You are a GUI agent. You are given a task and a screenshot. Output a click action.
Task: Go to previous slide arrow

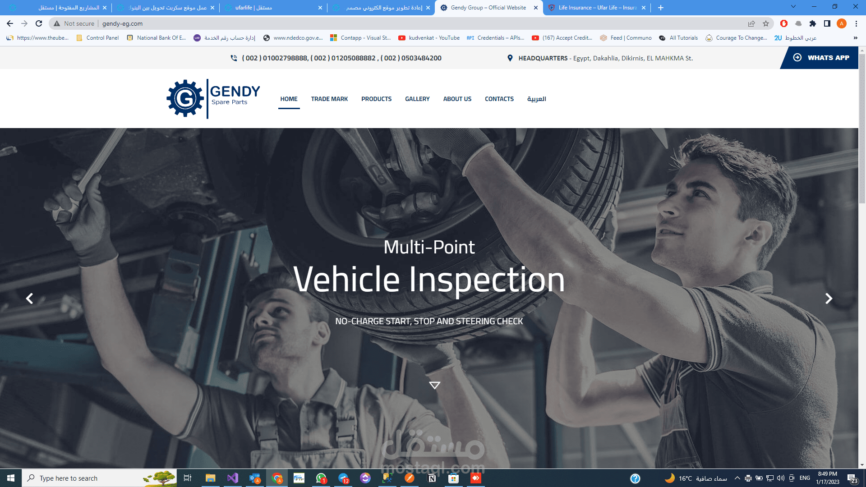coord(29,299)
